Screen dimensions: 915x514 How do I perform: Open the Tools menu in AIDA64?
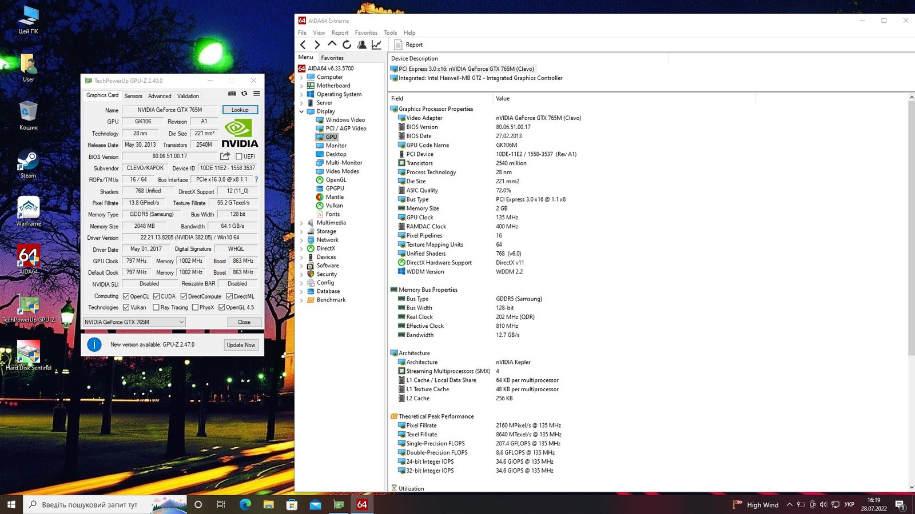pos(390,33)
